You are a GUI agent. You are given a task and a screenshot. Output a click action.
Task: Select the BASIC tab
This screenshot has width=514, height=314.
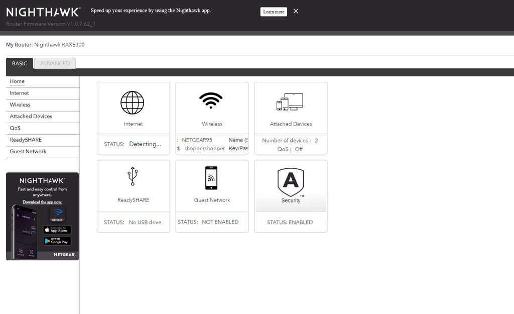click(20, 63)
